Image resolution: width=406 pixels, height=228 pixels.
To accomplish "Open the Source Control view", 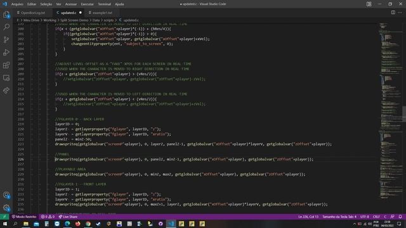I will click(6, 39).
